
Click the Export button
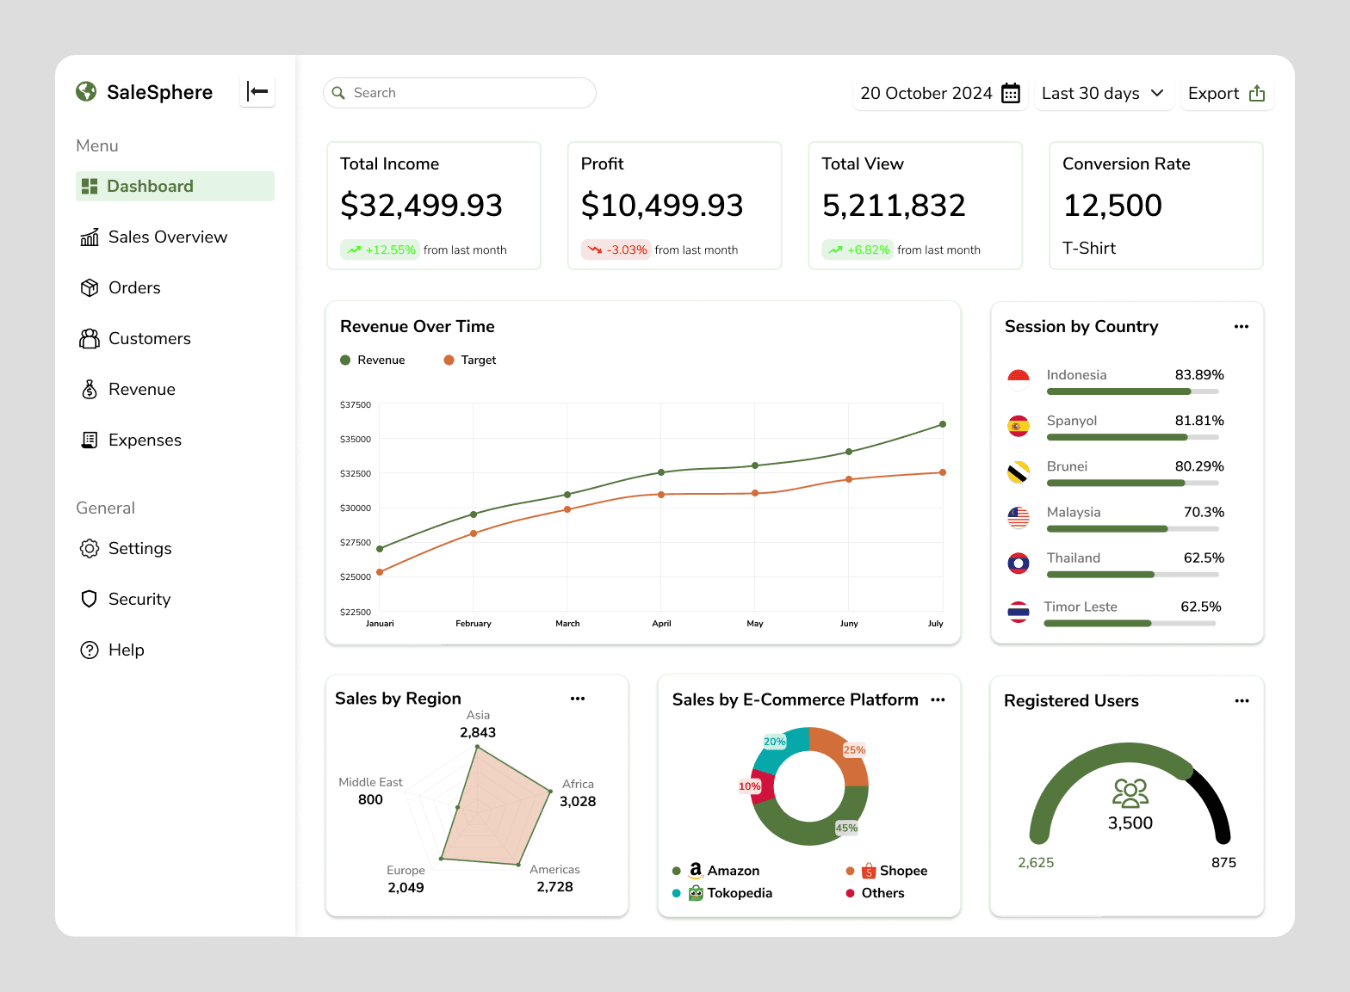coord(1227,93)
